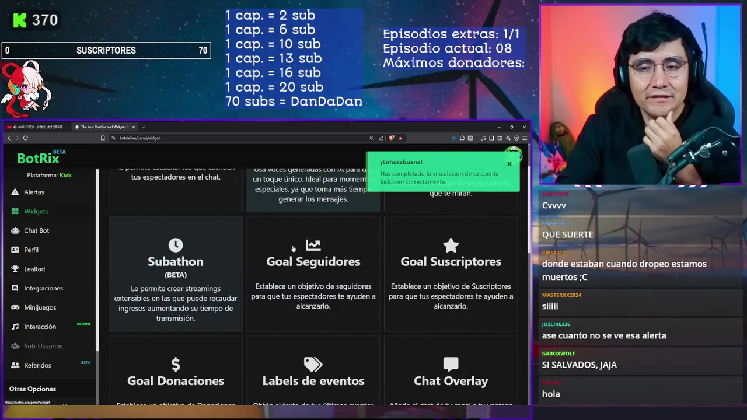
Task: Open Minijuegos in the sidebar
Action: [x=40, y=307]
